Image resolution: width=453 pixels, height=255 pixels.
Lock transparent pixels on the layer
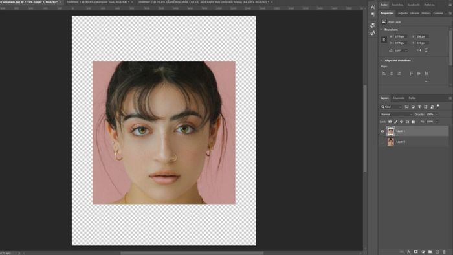tap(390, 122)
